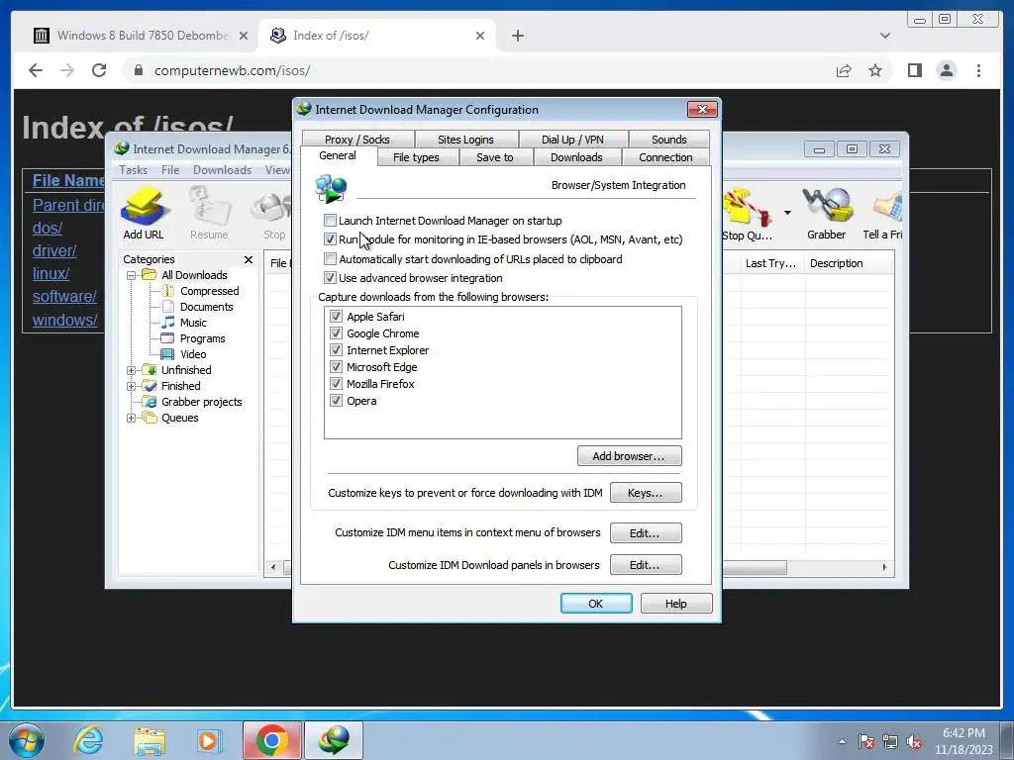The image size is (1014, 760).
Task: Open Internet Explorer from the taskbar
Action: click(x=88, y=740)
